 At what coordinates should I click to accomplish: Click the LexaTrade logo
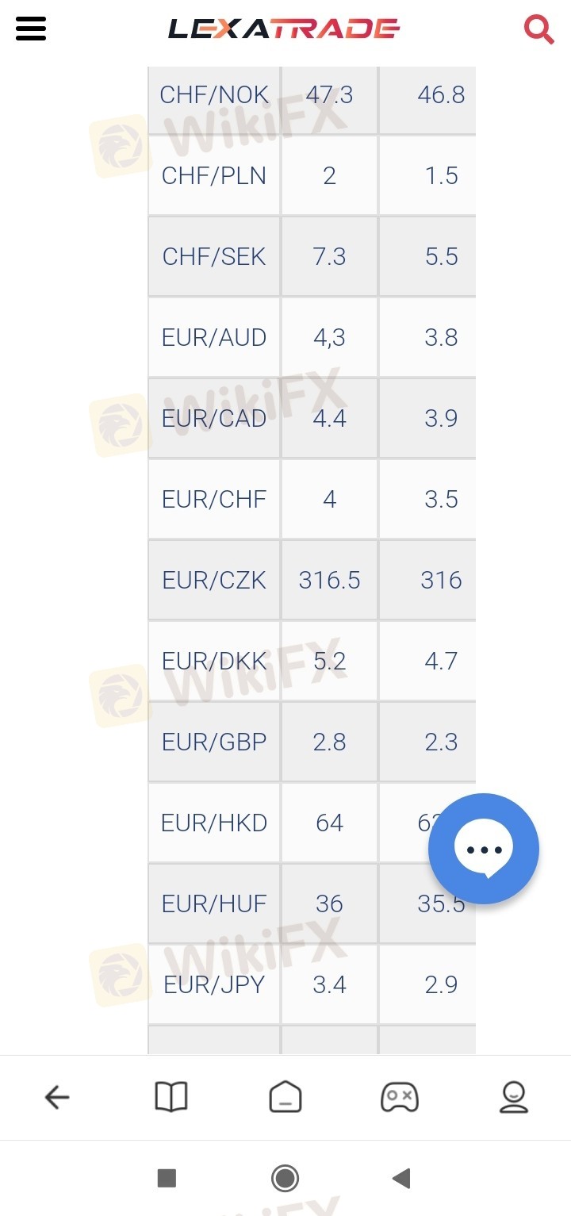click(284, 30)
